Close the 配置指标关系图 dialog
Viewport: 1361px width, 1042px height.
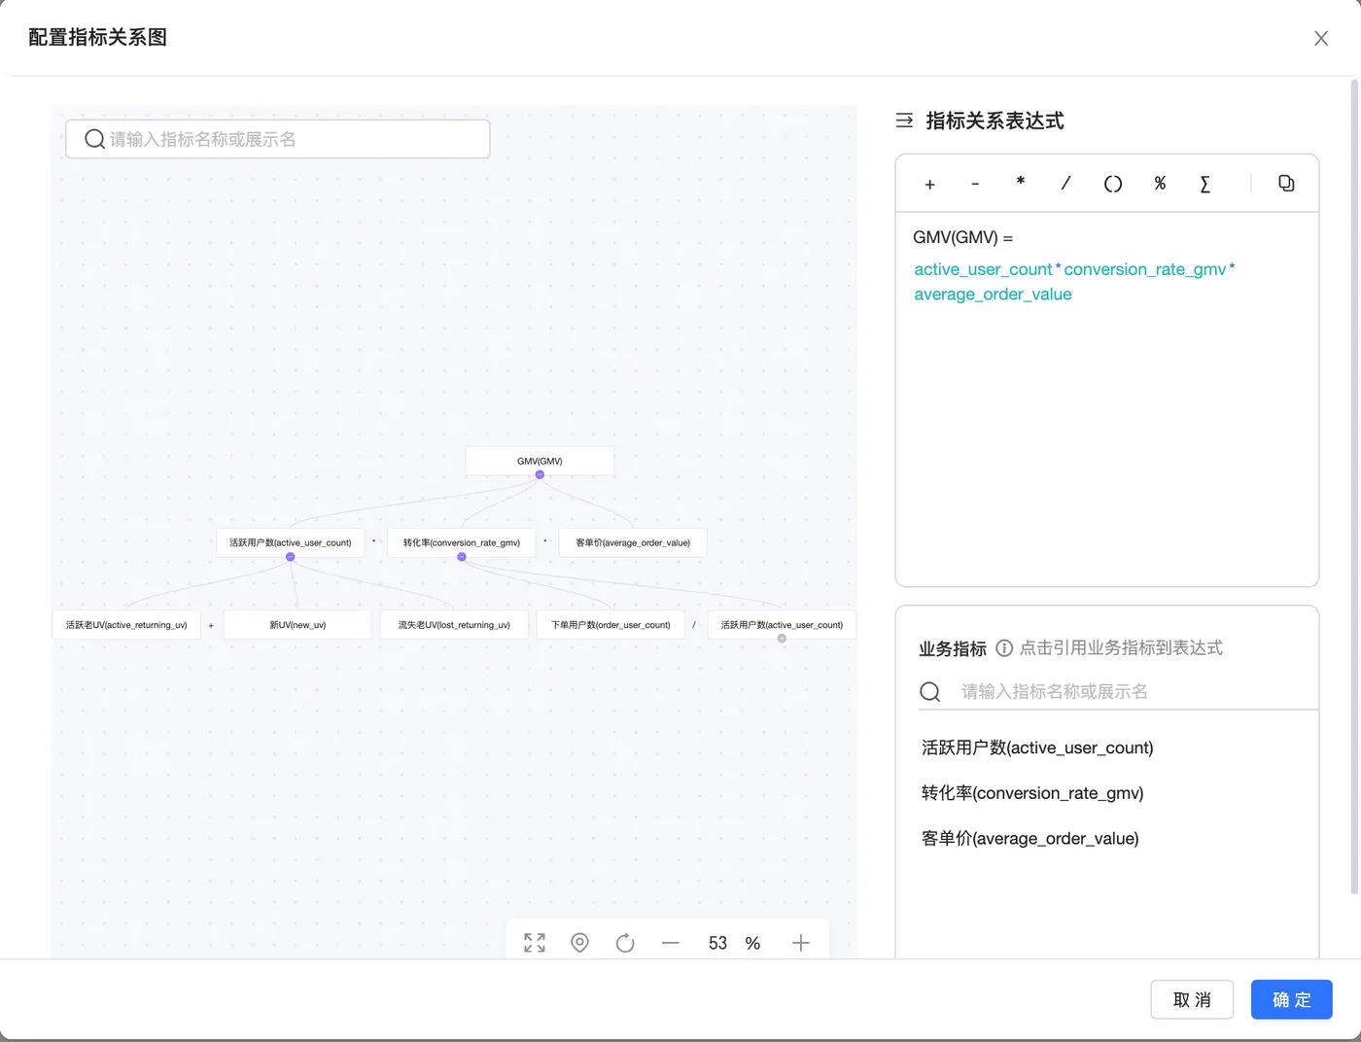pyautogui.click(x=1321, y=38)
